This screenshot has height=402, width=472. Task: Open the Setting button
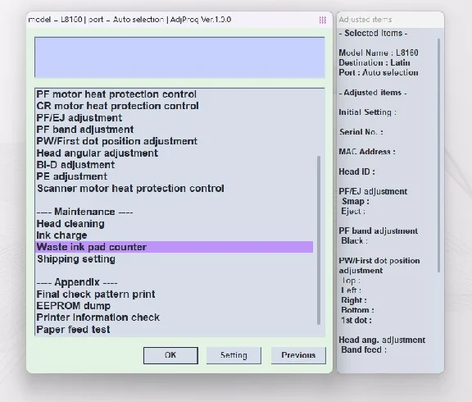pos(234,355)
